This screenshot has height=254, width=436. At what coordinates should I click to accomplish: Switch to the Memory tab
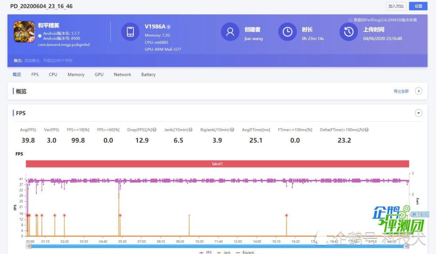click(x=76, y=75)
